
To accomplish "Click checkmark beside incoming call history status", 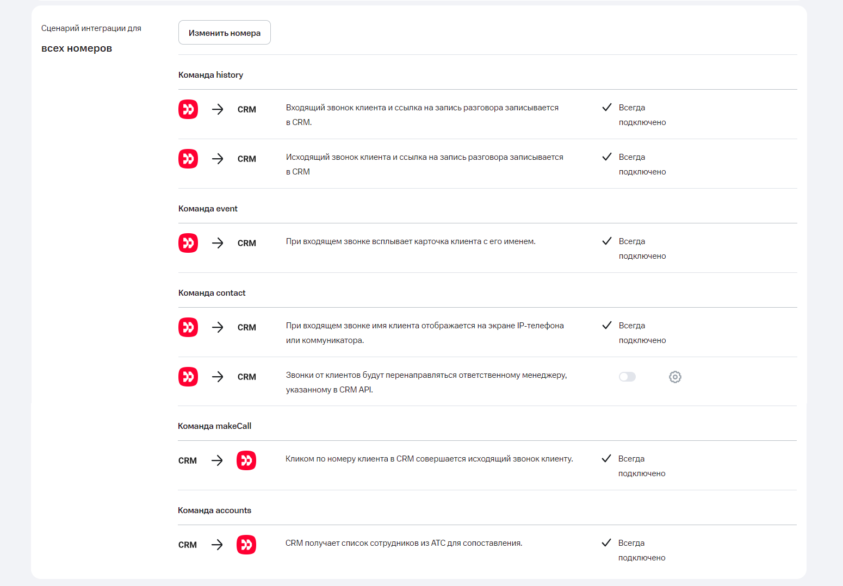I will click(607, 108).
